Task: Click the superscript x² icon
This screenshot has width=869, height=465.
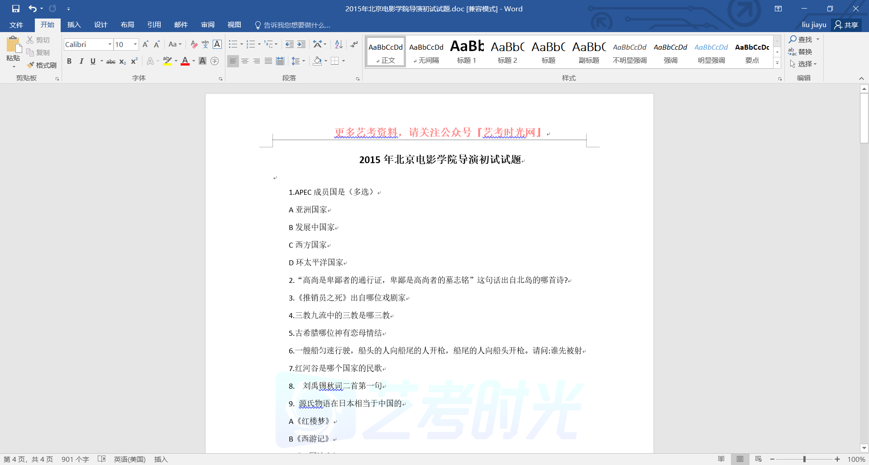Action: (x=134, y=61)
